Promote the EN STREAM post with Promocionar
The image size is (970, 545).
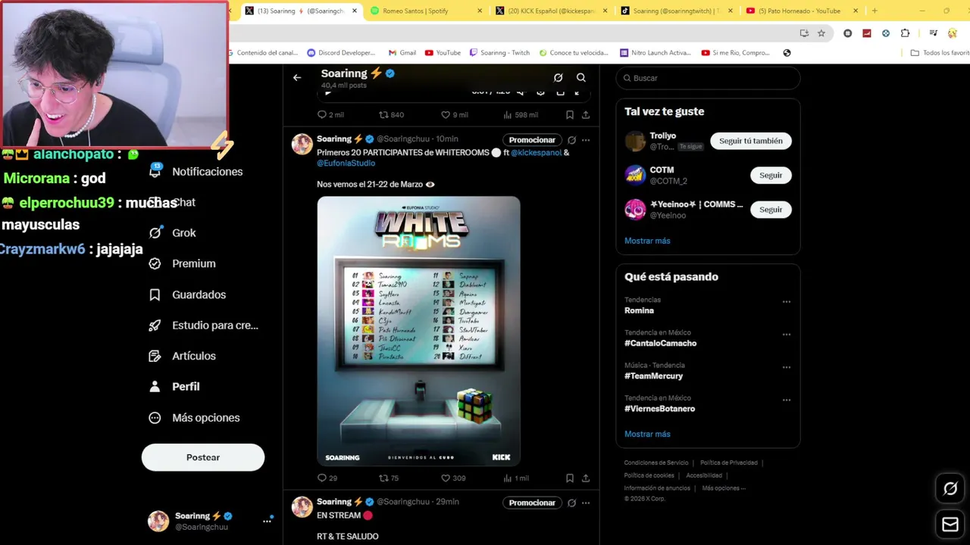(x=532, y=503)
